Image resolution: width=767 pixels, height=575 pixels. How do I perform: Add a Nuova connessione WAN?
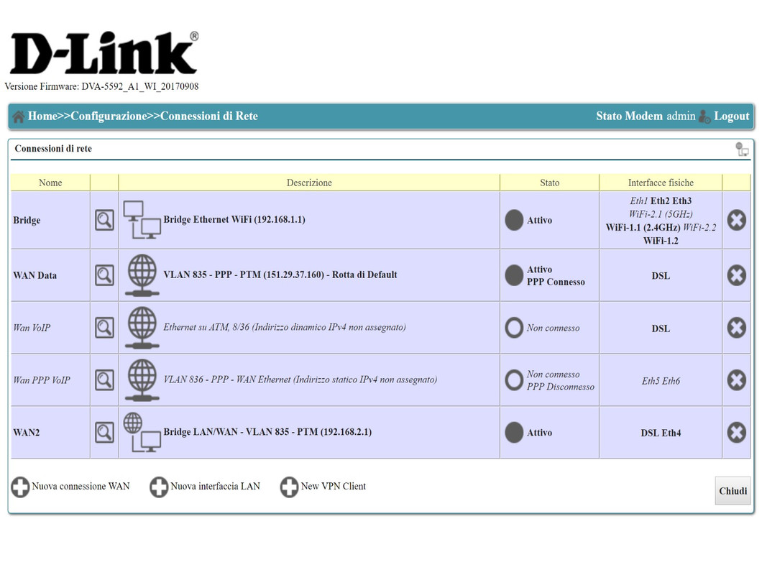pyautogui.click(x=81, y=486)
